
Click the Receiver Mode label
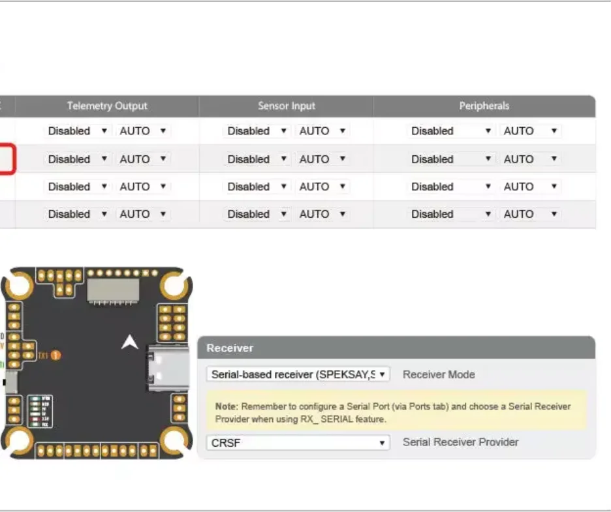439,374
